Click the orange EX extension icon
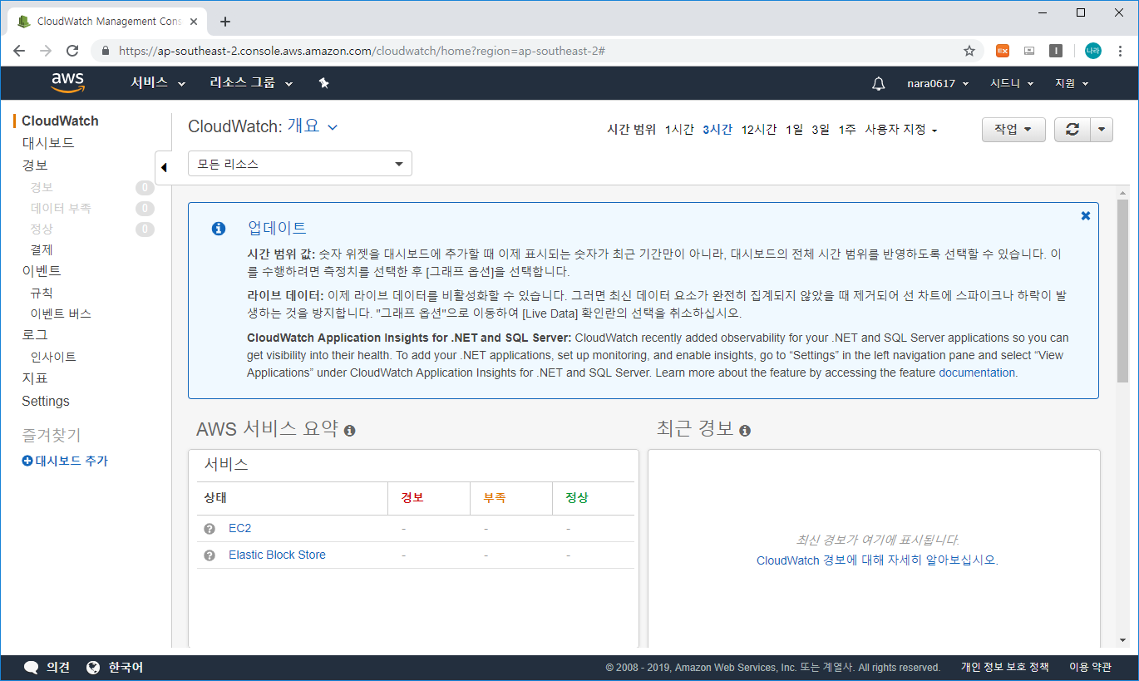1139x681 pixels. click(1003, 51)
